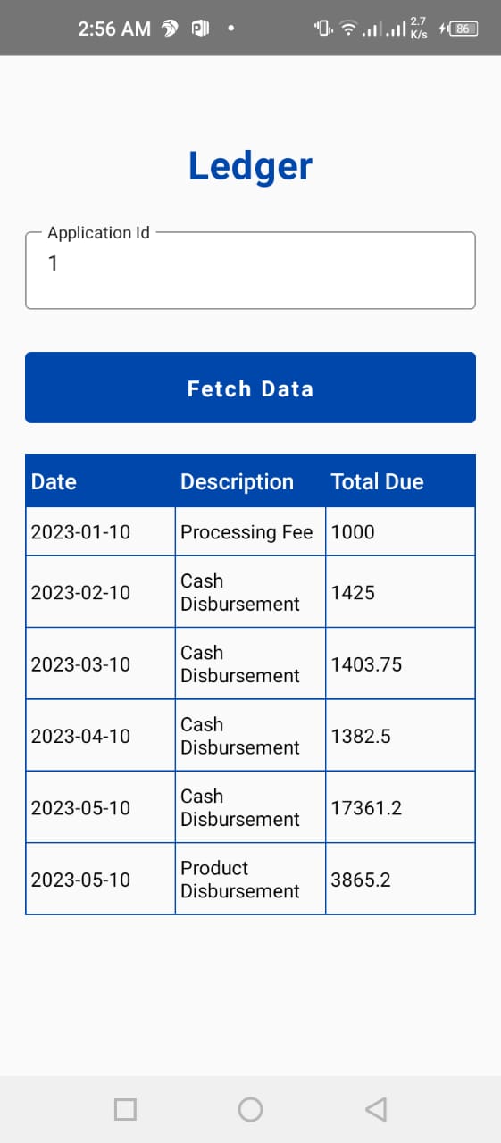The image size is (501, 1143).
Task: Tap the Android back triangle icon
Action: coord(376,1109)
